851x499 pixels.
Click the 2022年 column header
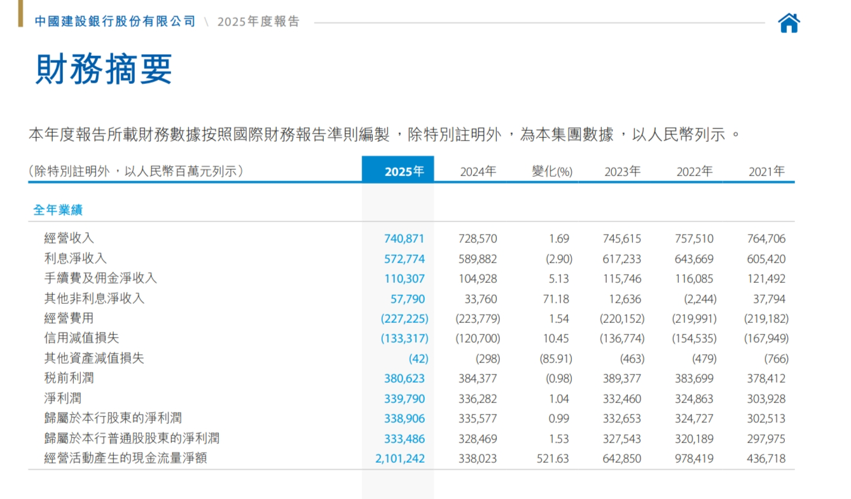[x=695, y=172]
